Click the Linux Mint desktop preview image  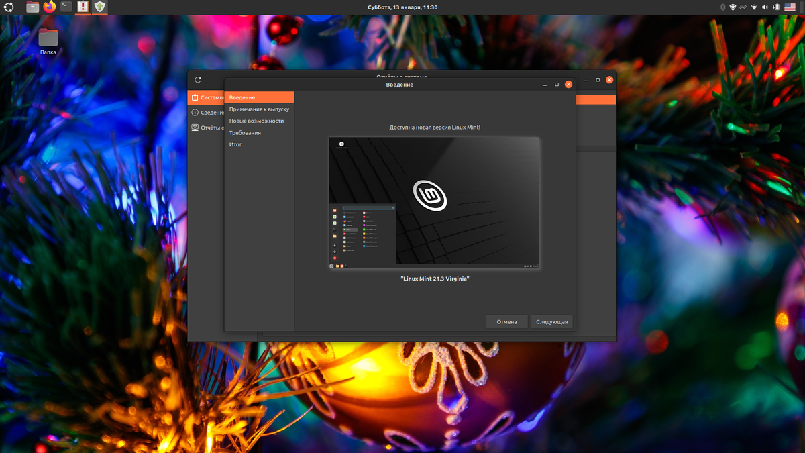[x=434, y=203]
